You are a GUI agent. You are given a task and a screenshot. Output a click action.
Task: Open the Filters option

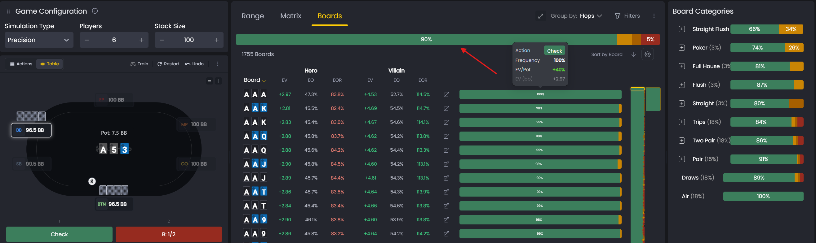627,16
